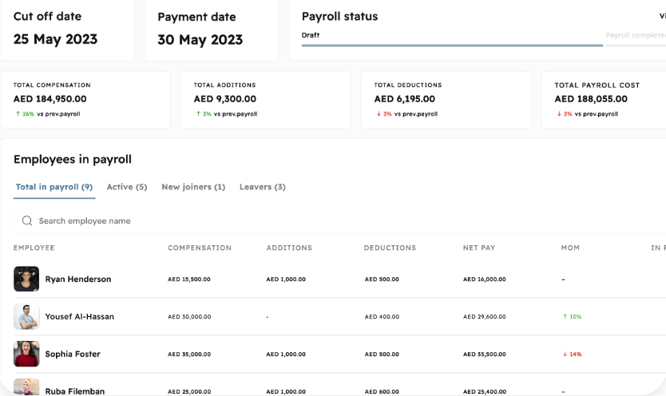
Task: Select the Ruba Filemban name
Action: tap(75, 391)
